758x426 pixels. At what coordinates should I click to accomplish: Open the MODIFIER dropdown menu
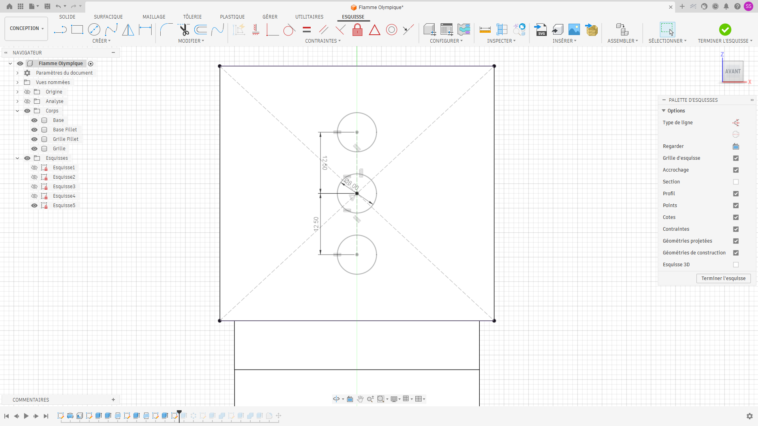click(191, 41)
